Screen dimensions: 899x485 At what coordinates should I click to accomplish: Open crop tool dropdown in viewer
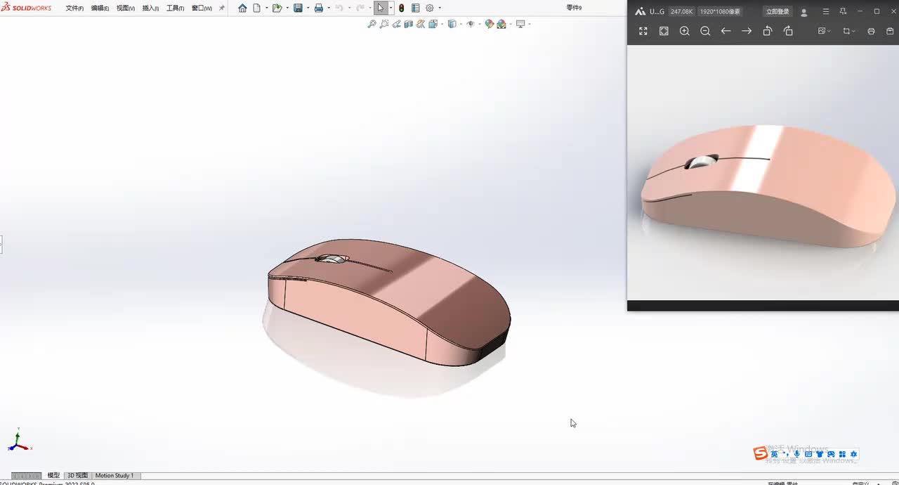(849, 31)
